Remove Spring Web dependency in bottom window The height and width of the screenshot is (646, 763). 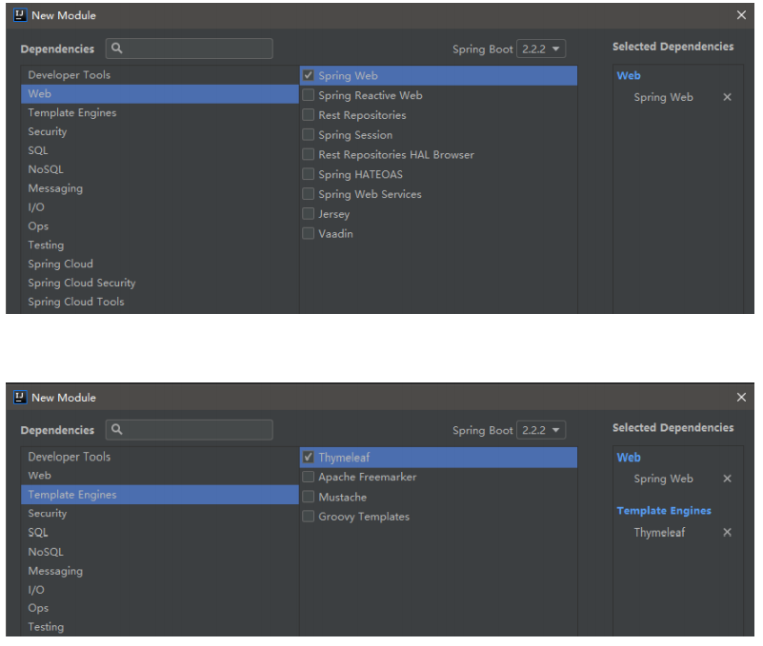[x=727, y=479]
